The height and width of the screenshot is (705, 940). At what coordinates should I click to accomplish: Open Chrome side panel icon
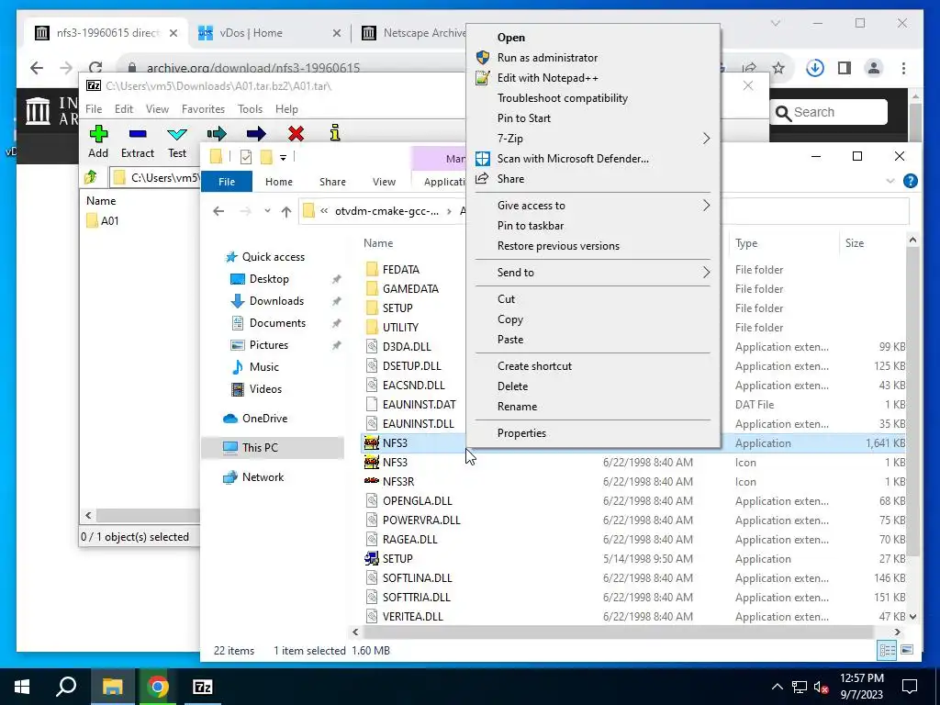click(845, 68)
